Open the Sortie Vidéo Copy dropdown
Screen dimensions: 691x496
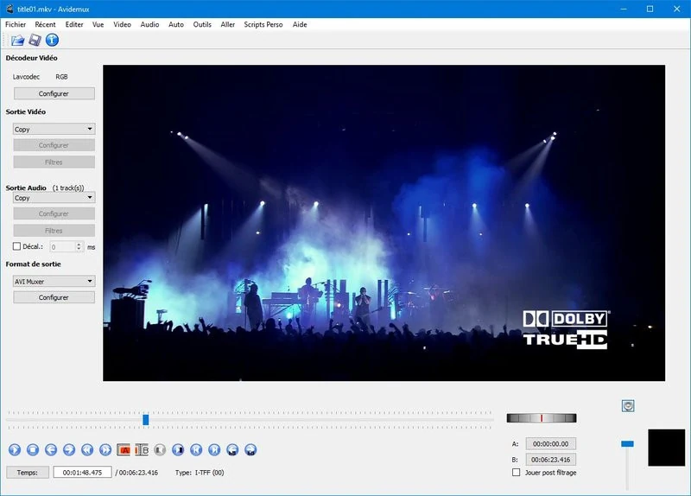54,129
